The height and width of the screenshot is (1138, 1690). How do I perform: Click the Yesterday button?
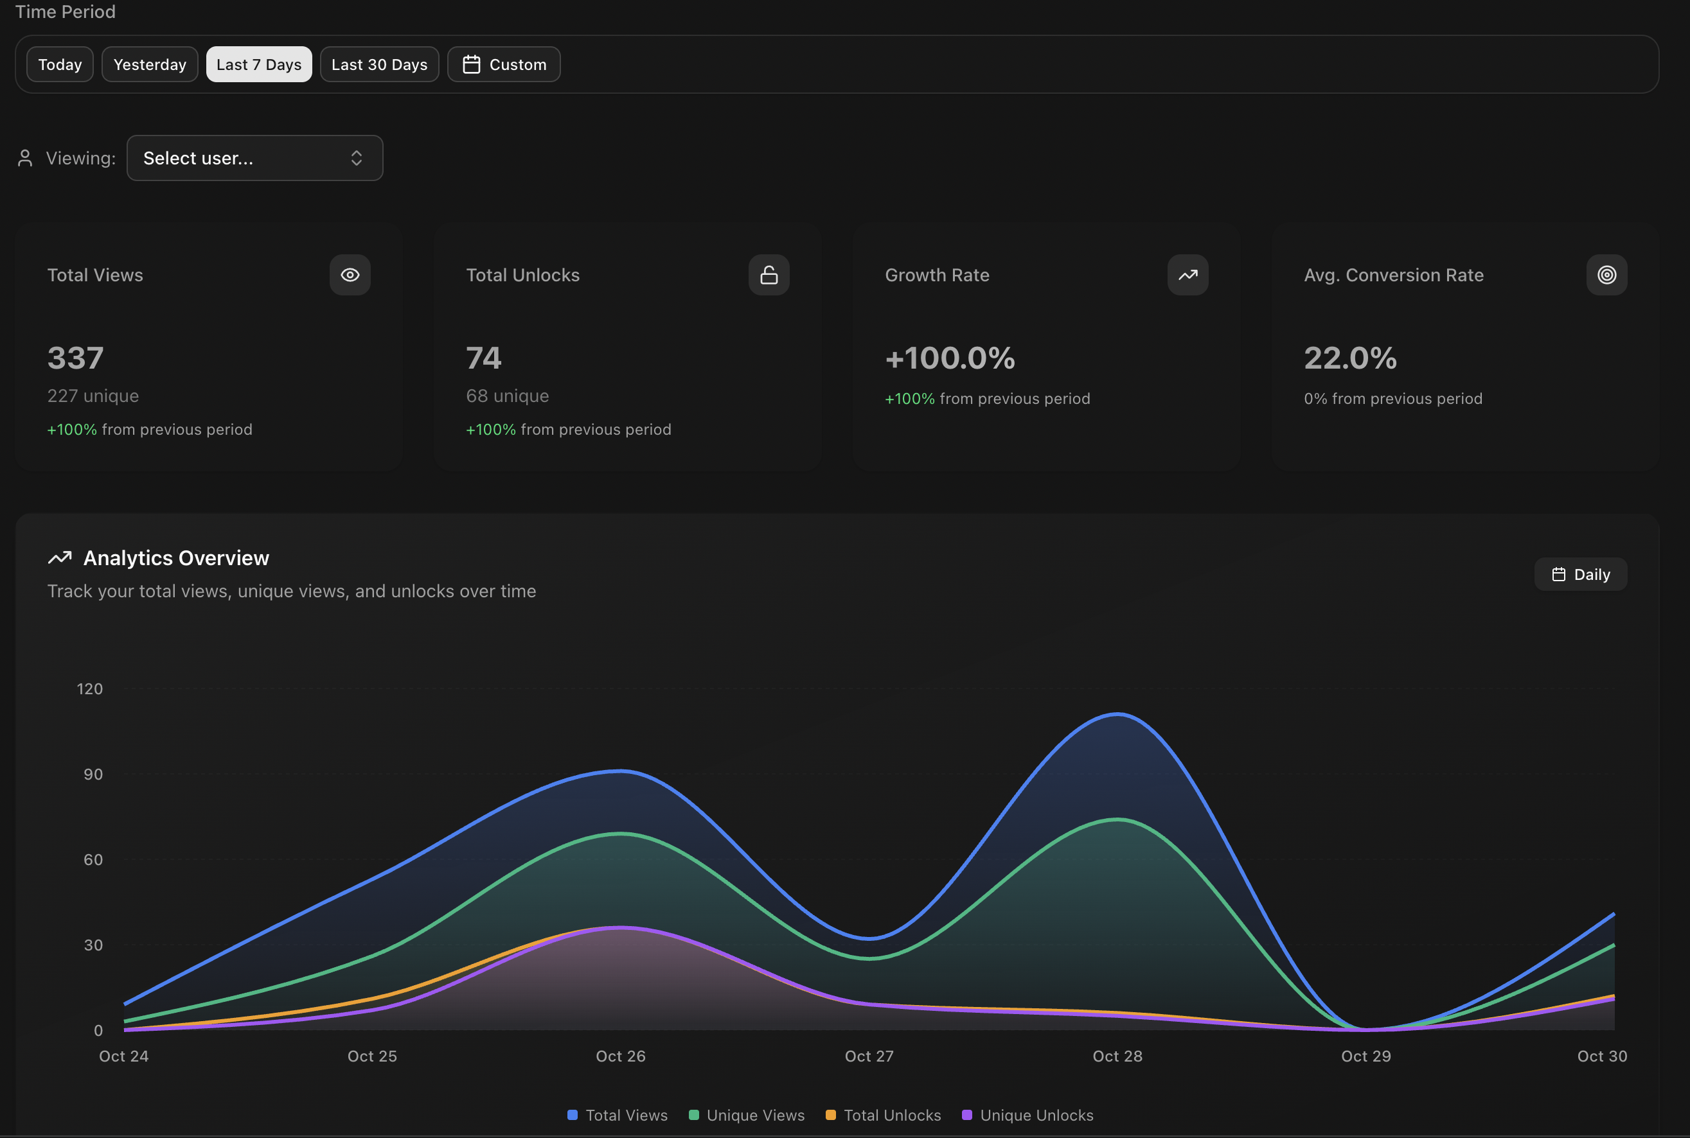tap(150, 64)
